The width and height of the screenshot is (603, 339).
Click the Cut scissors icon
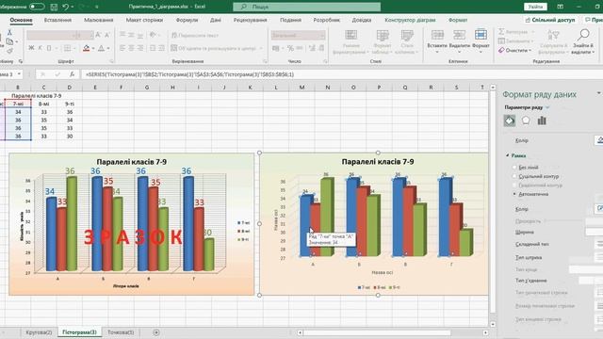[x=9, y=33]
